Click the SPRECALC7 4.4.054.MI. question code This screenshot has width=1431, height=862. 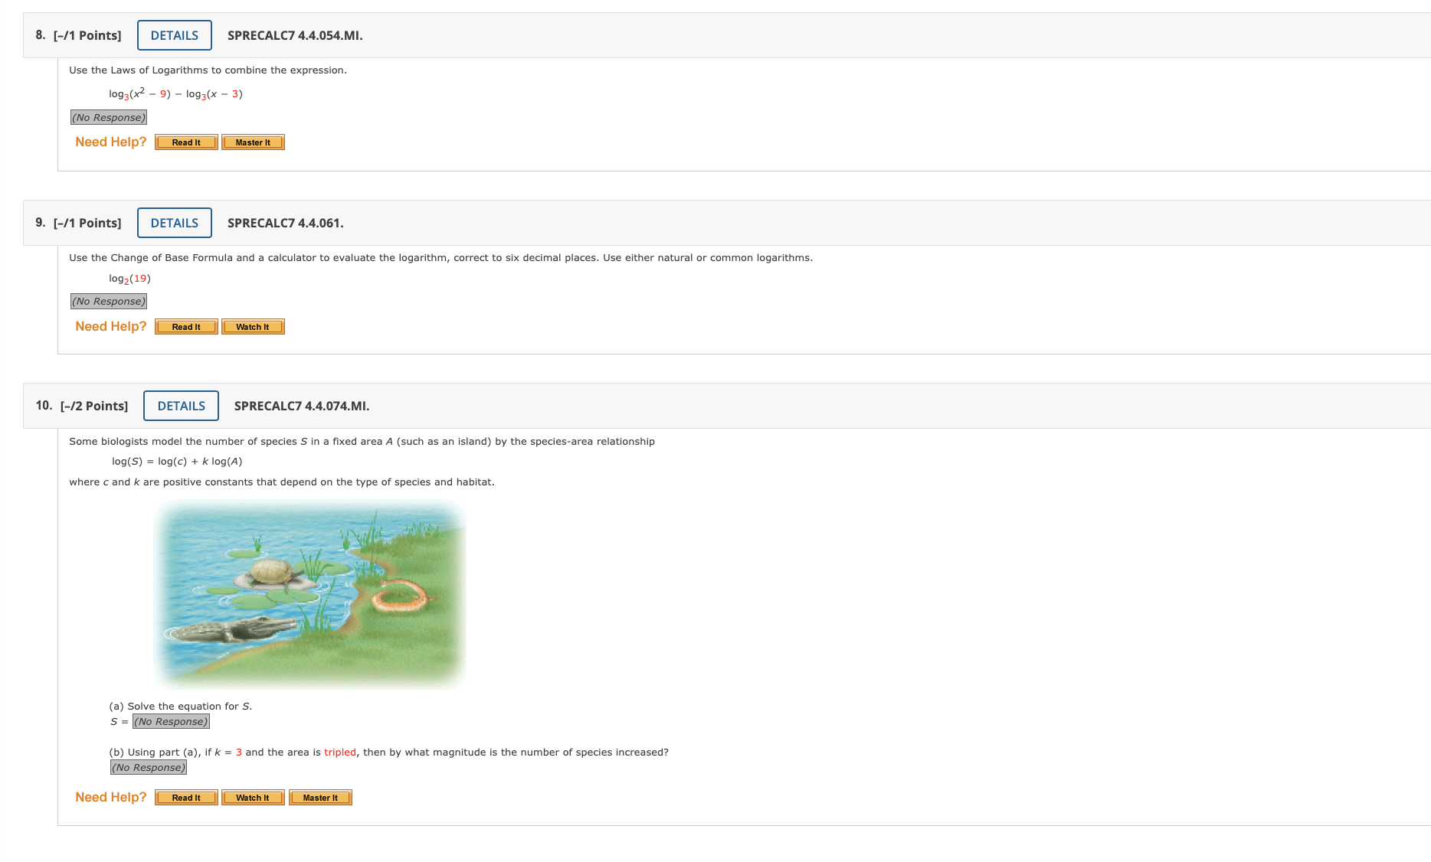[x=295, y=35]
